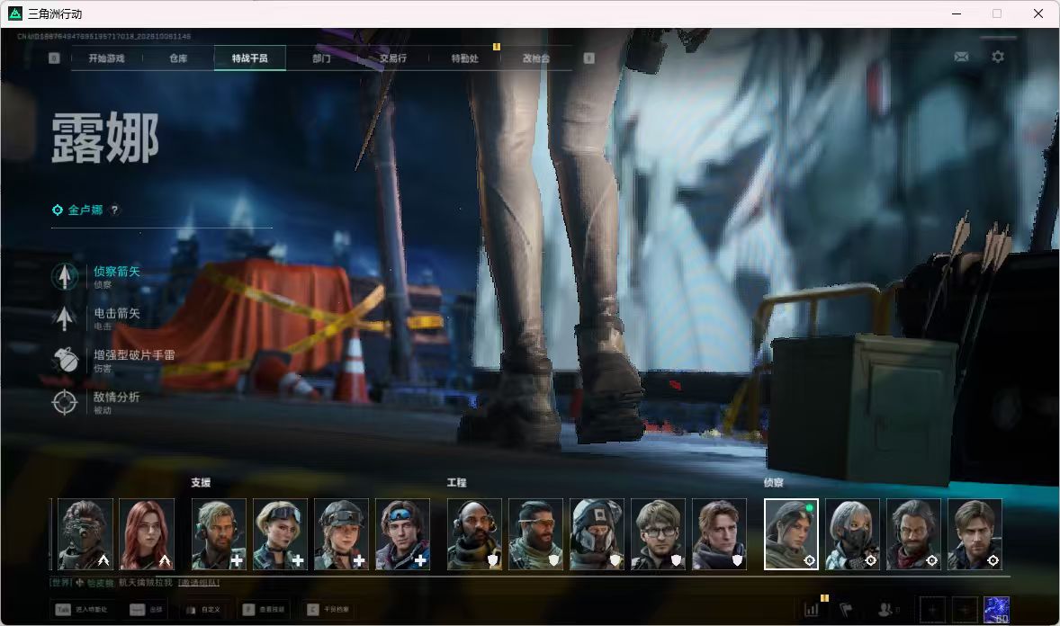This screenshot has height=626, width=1060.
Task: Open the 交易行 tab
Action: pyautogui.click(x=392, y=58)
